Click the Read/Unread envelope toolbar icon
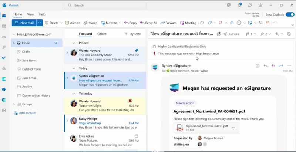 pyautogui.click(x=202, y=23)
